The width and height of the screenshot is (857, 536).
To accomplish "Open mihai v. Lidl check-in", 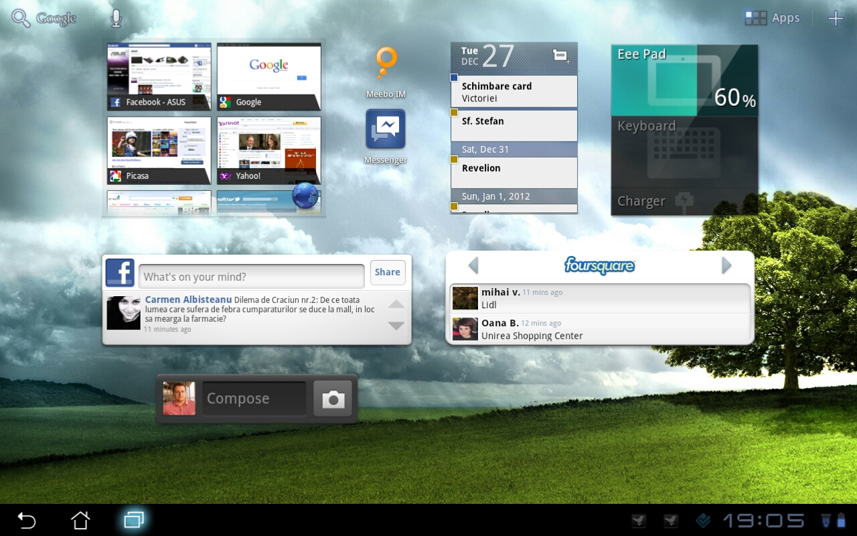I will pyautogui.click(x=600, y=298).
